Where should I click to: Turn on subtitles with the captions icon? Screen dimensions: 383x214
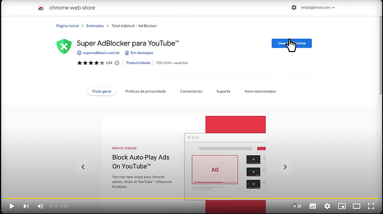click(x=313, y=206)
